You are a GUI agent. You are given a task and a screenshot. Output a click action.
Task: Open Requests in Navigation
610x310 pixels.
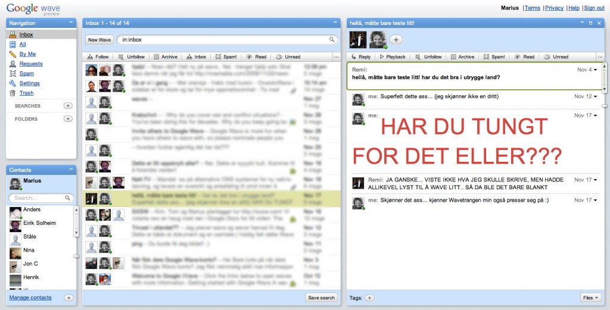[31, 64]
